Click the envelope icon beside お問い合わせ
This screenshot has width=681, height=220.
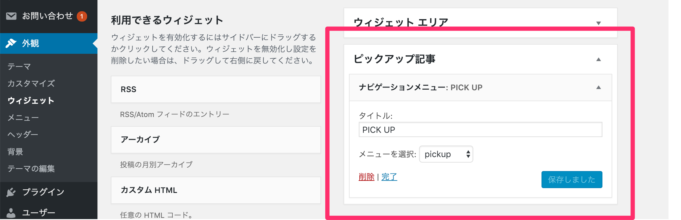pos(11,16)
